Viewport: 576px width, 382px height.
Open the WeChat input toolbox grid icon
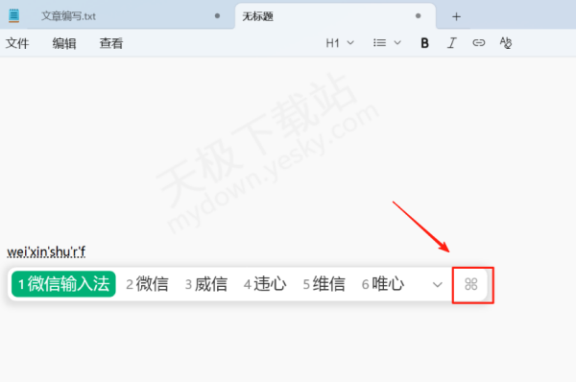coord(471,284)
